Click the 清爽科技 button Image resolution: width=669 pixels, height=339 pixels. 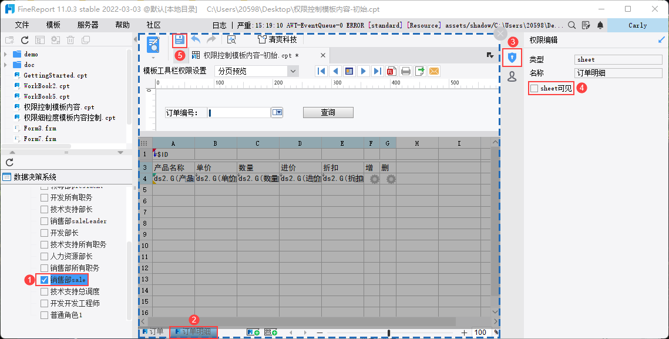click(x=277, y=40)
